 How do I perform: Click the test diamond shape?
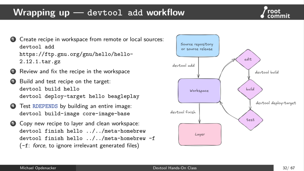251,120
